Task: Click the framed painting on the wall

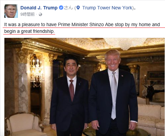Action: pos(156,75)
